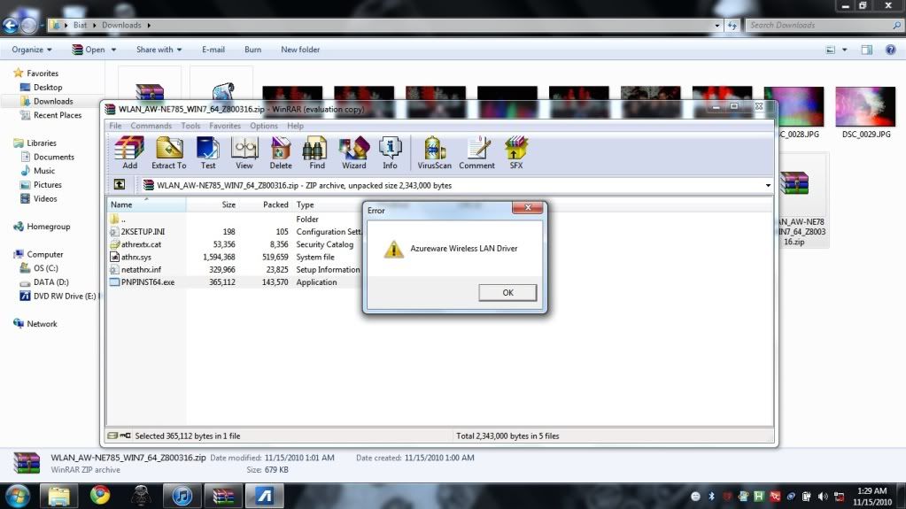Image resolution: width=906 pixels, height=509 pixels.
Task: Open the Find binoculars tool
Action: (317, 152)
